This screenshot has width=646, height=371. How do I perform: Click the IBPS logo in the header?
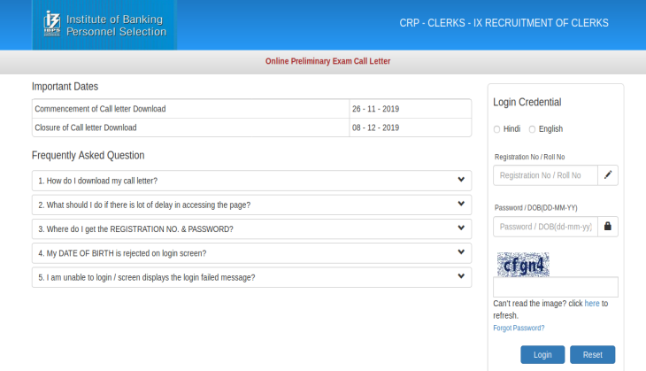coord(52,24)
